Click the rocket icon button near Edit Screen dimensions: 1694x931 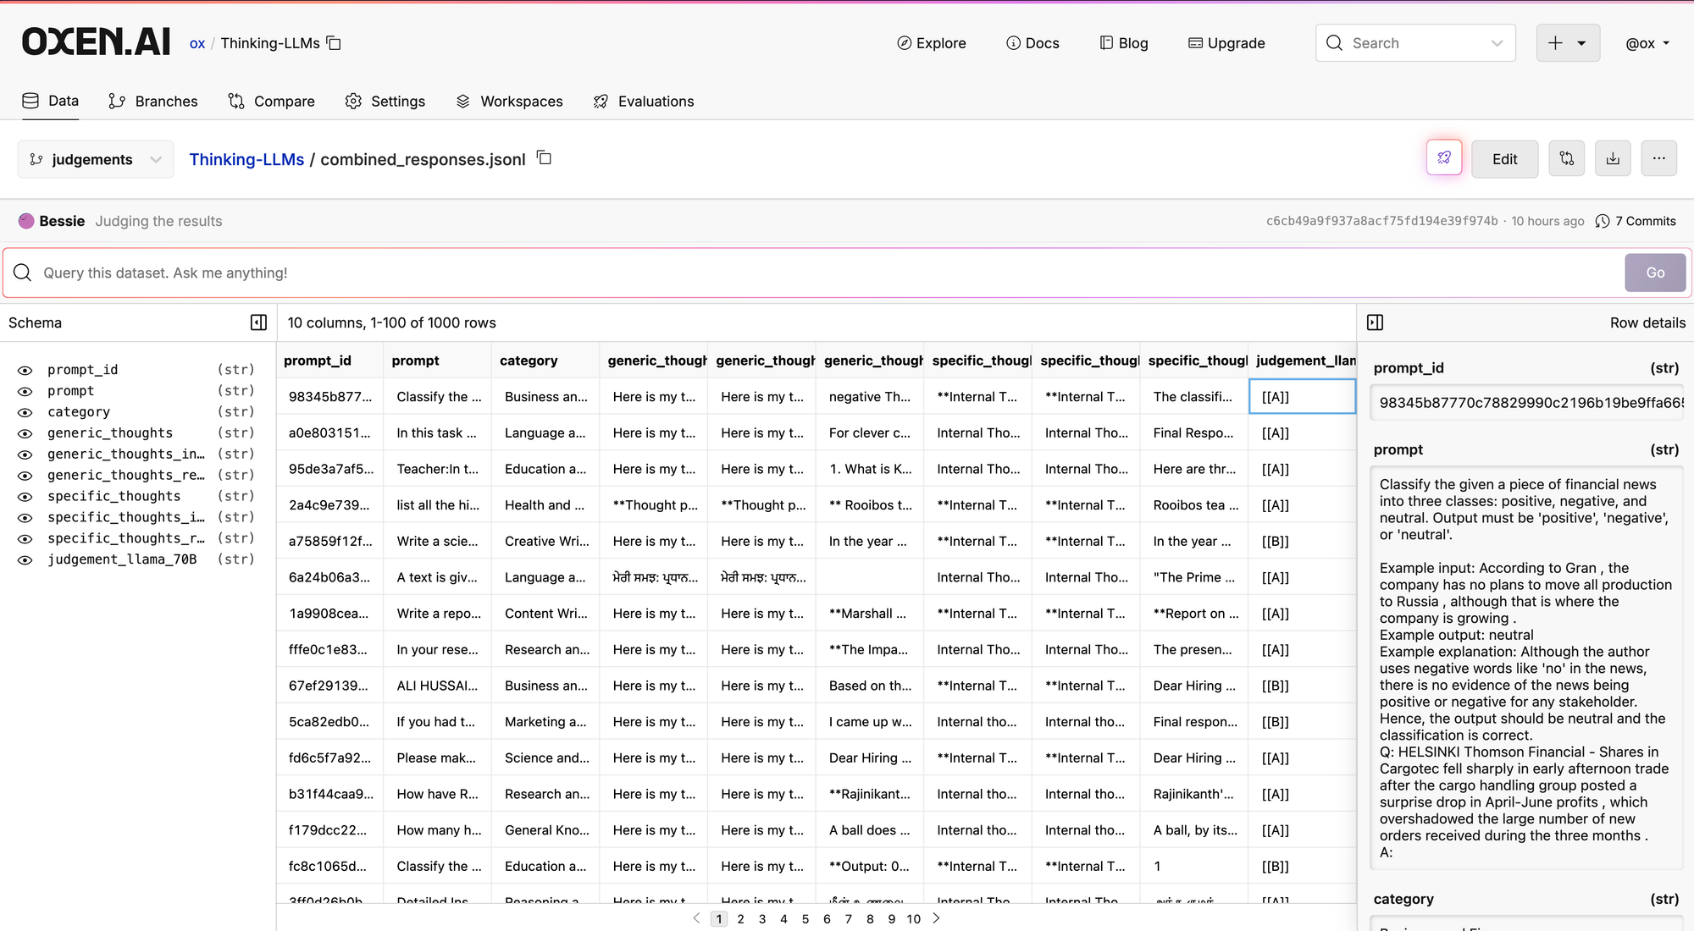click(1443, 158)
